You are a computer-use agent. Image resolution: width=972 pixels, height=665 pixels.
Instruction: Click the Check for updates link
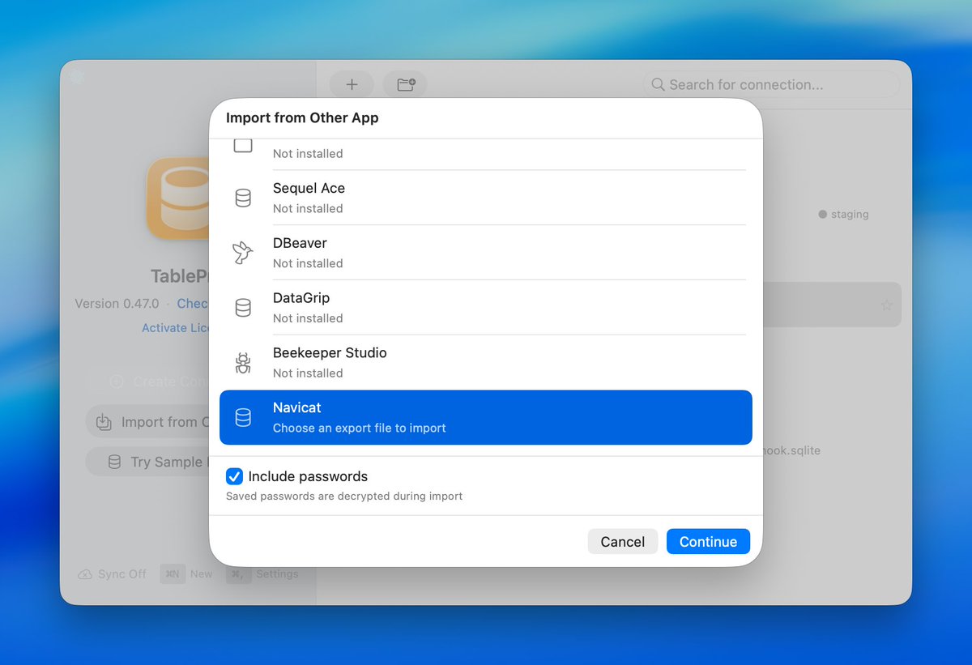[193, 304]
